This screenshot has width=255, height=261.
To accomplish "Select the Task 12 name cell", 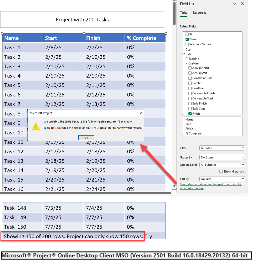I will pos(23,152).
